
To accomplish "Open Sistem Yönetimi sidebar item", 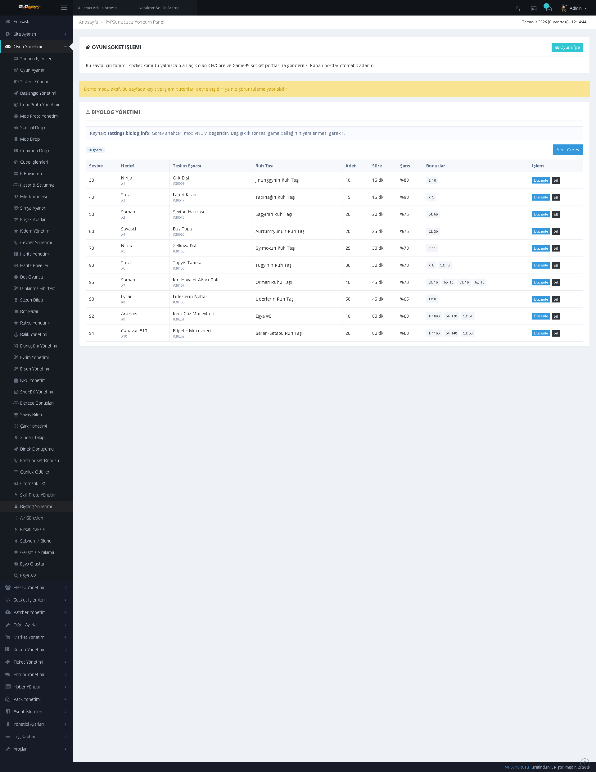I will [36, 82].
